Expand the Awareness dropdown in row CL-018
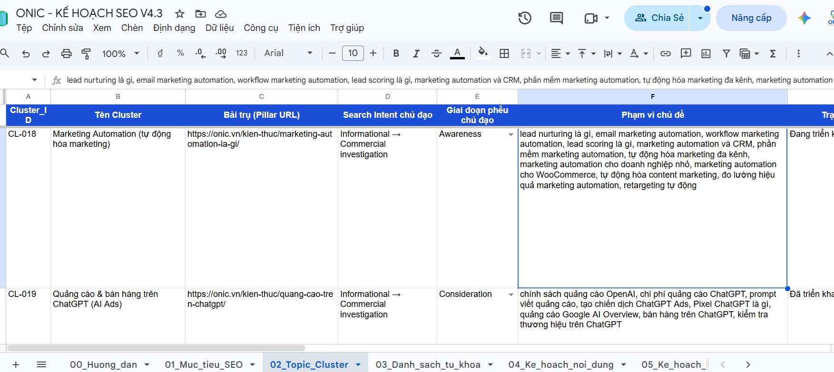834x372 pixels. pyautogui.click(x=511, y=134)
